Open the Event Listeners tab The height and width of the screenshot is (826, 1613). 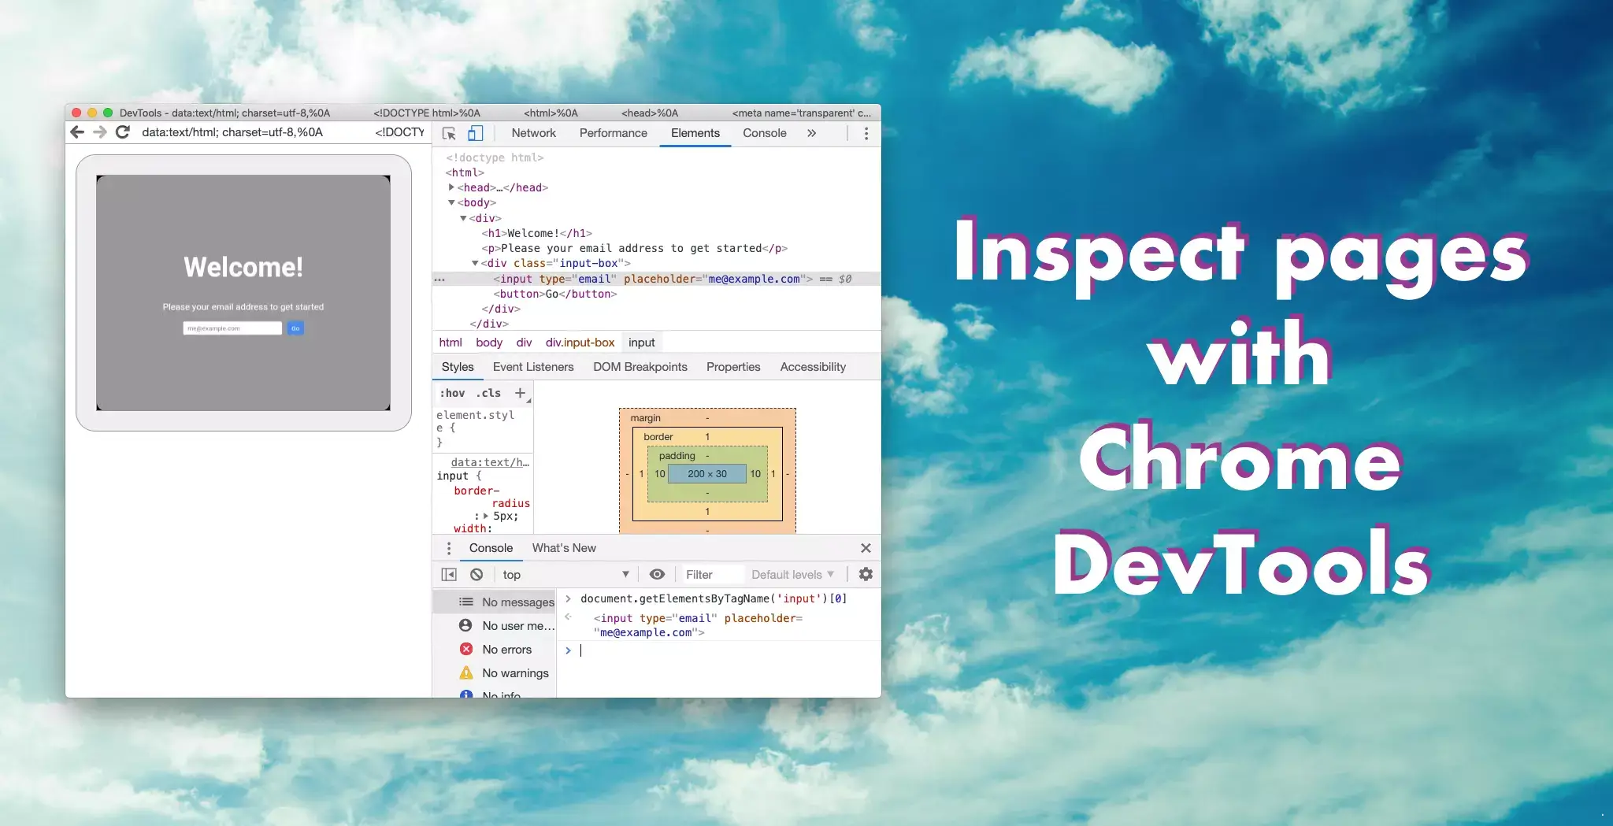(533, 367)
